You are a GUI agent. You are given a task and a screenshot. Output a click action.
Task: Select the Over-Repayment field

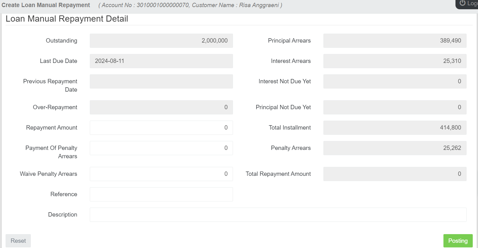[x=161, y=107]
